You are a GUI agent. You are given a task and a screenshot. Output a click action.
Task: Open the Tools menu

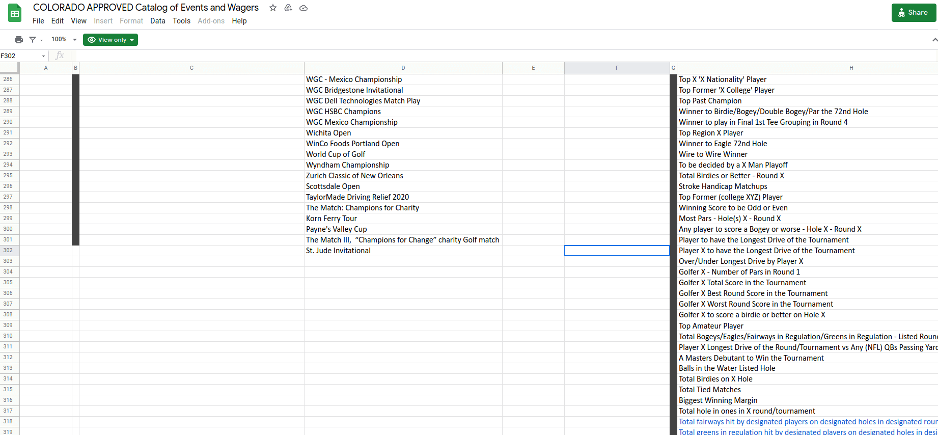[181, 21]
